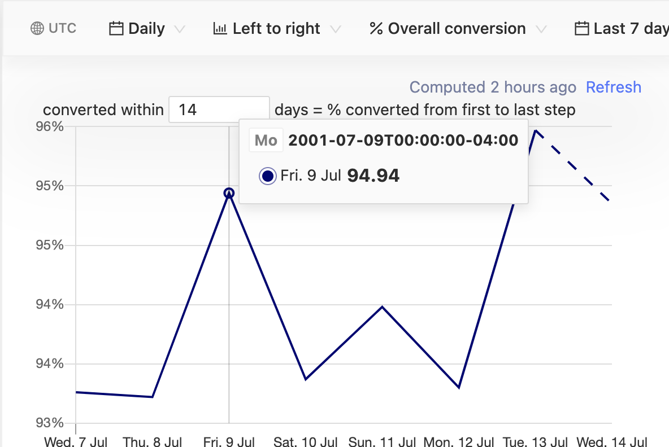Screen dimensions: 669x447
Task: Click the Fri. 9 Jul data point marker
Action: (x=229, y=193)
